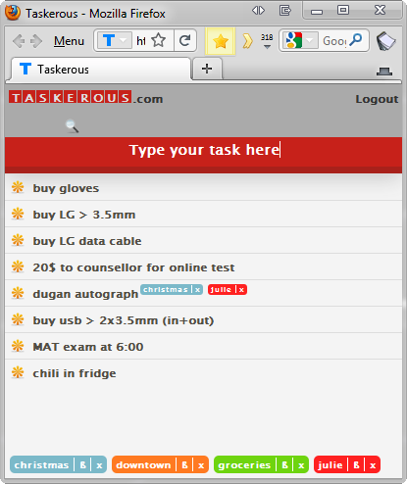Click the yellow chevron toolbar icon
Image resolution: width=407 pixels, height=484 pixels.
[247, 41]
